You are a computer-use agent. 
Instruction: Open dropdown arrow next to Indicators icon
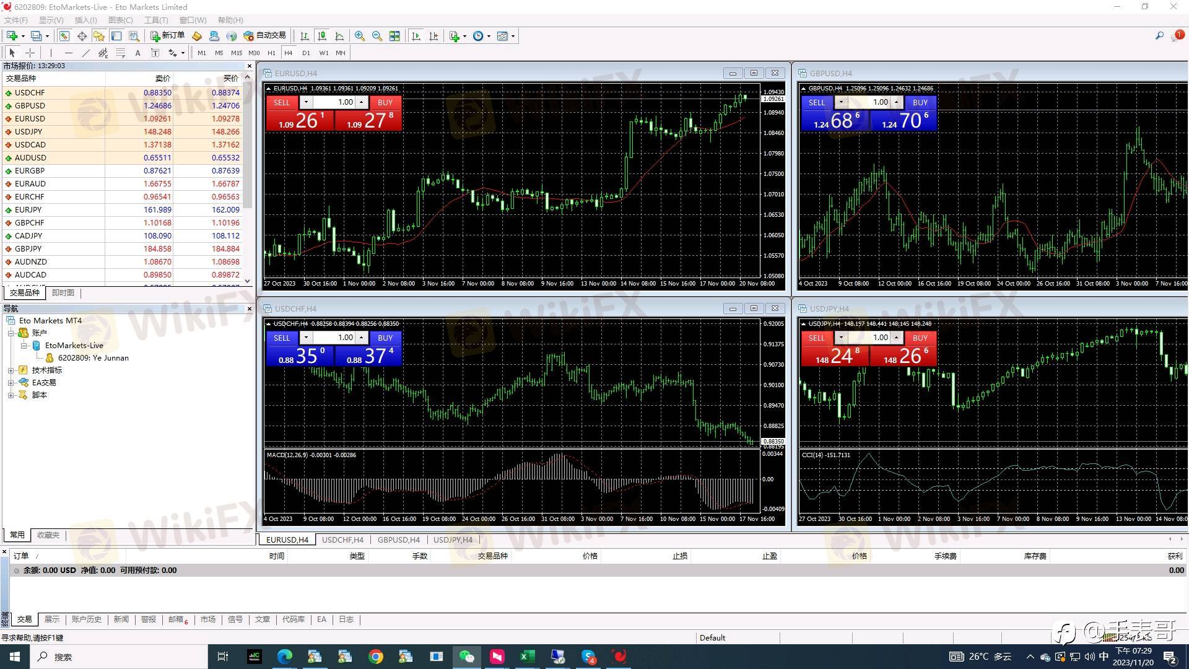464,36
